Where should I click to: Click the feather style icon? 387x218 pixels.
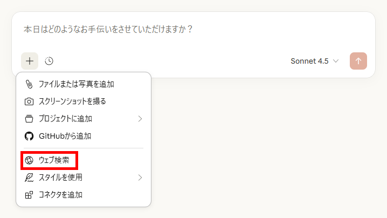tap(29, 178)
